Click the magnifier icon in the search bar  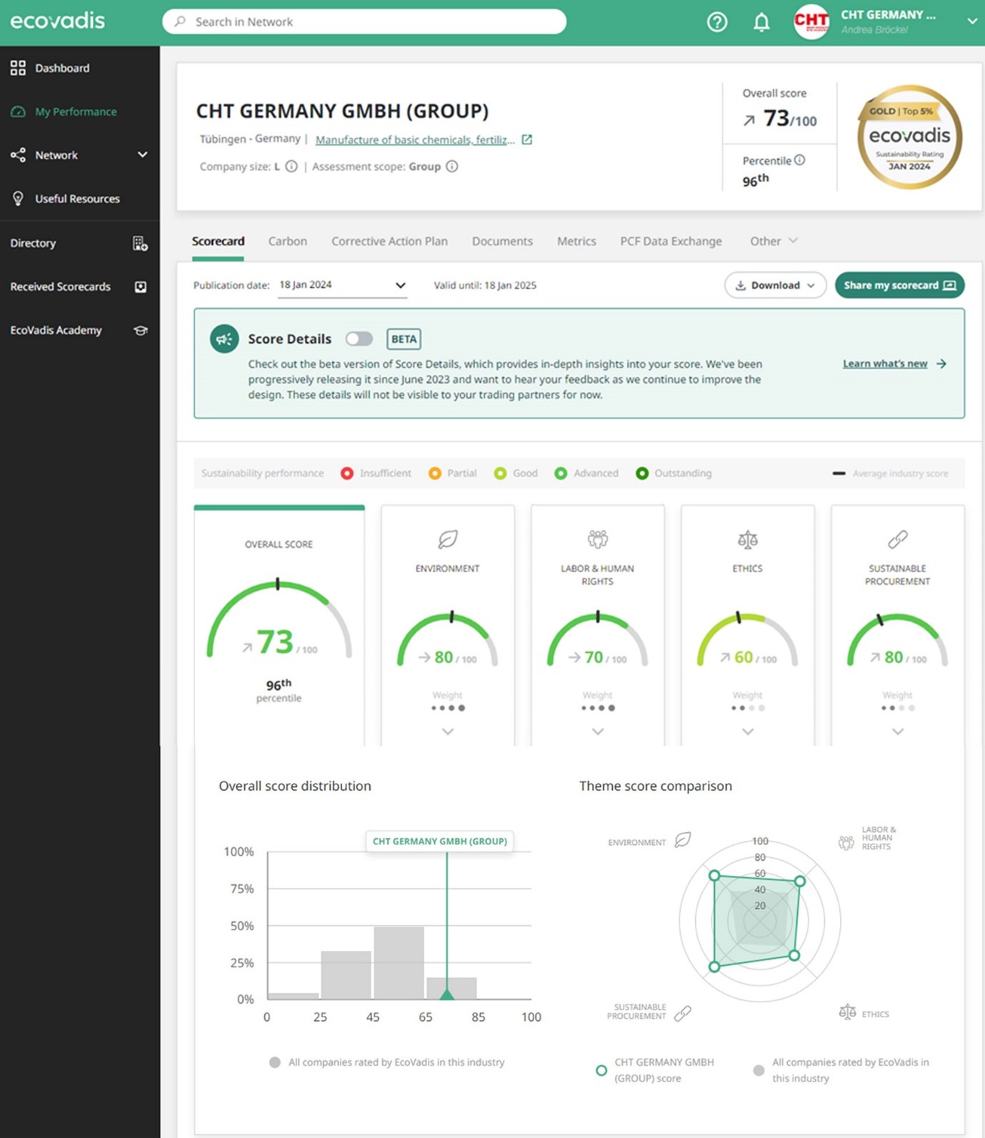pos(180,21)
